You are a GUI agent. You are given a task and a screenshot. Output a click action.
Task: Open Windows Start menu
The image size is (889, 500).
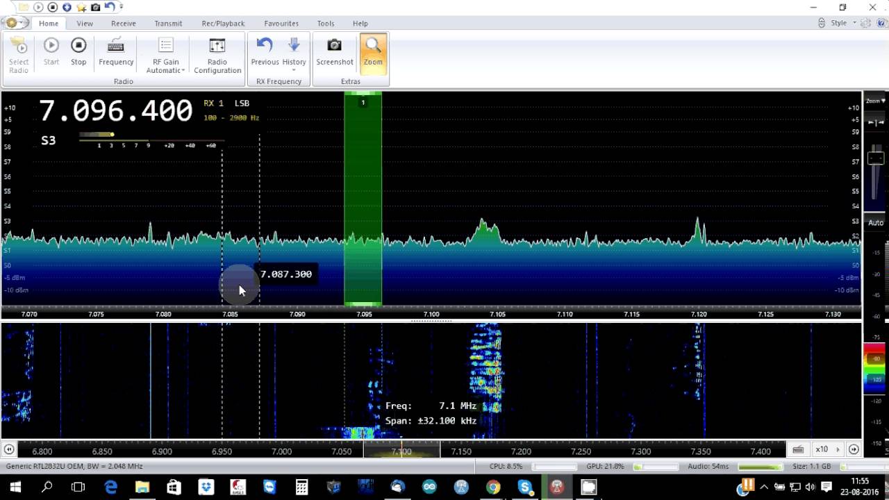(15, 487)
